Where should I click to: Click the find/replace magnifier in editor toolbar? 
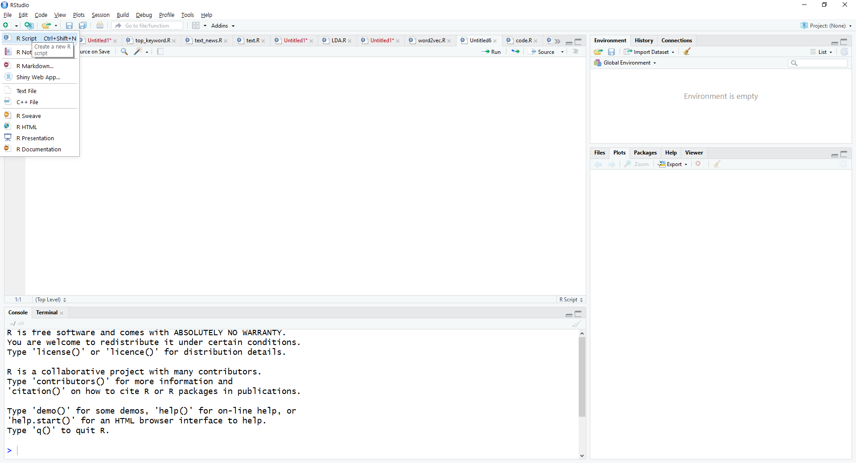(x=124, y=52)
